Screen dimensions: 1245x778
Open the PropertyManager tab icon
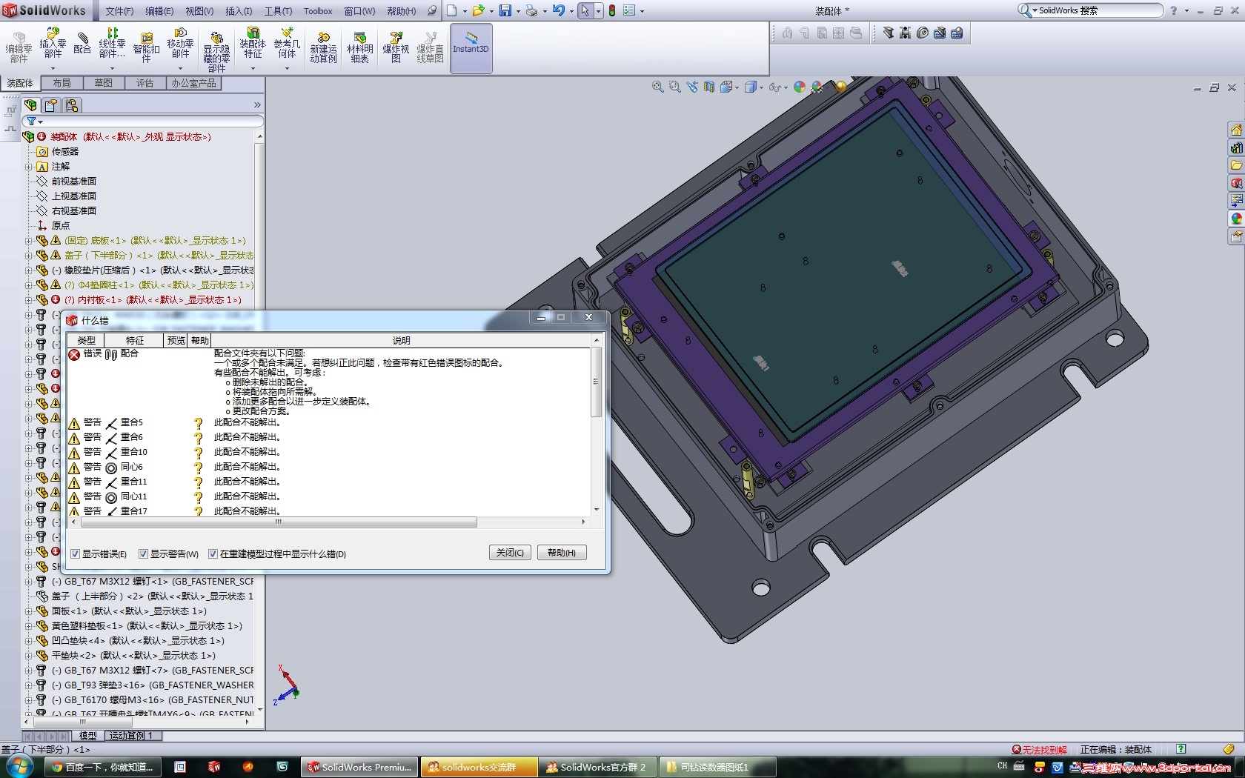click(51, 105)
